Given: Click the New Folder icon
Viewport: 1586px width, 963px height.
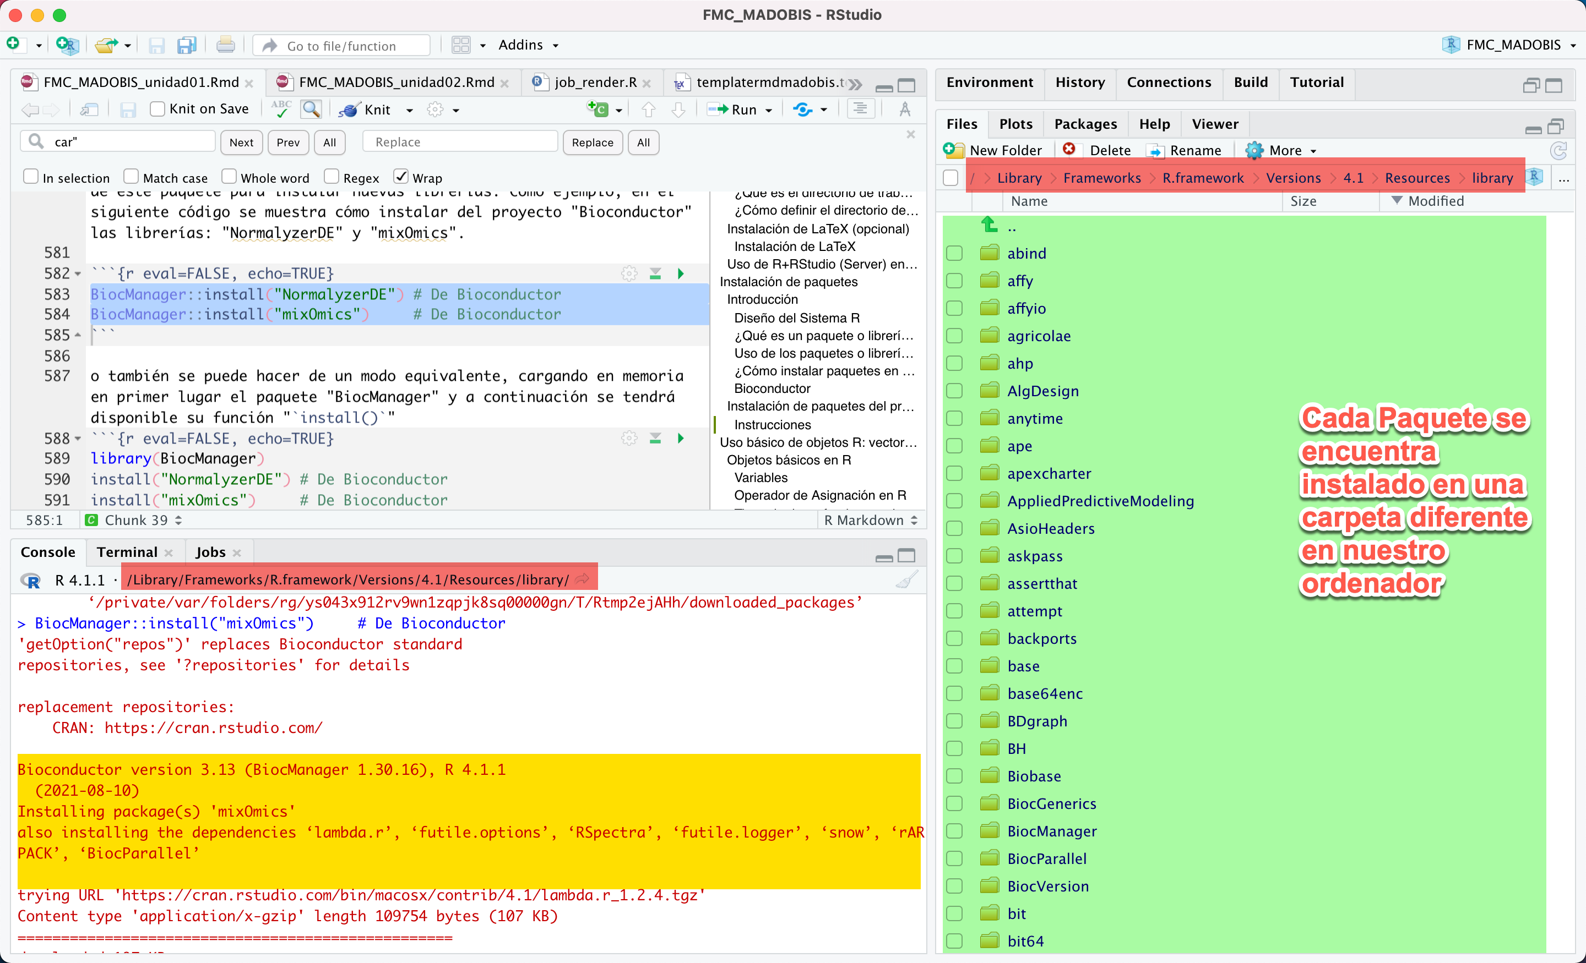Looking at the screenshot, I should [x=953, y=150].
